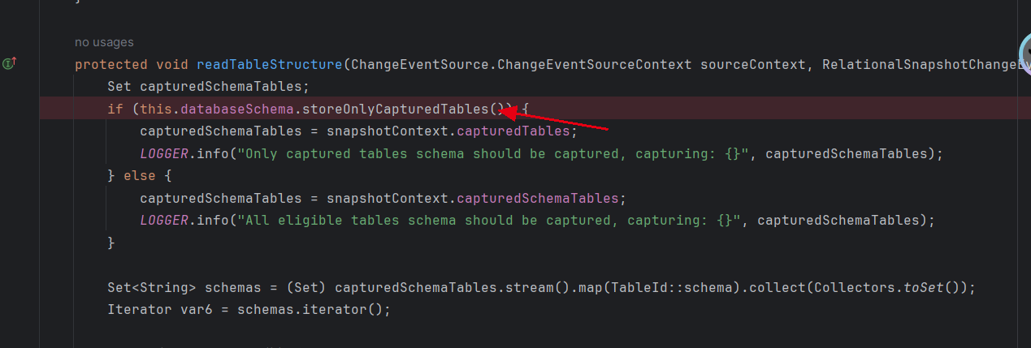Screen dimensions: 1031x348
Task: Click inside the "All eligible tables schema" string
Action: pyautogui.click(x=489, y=219)
